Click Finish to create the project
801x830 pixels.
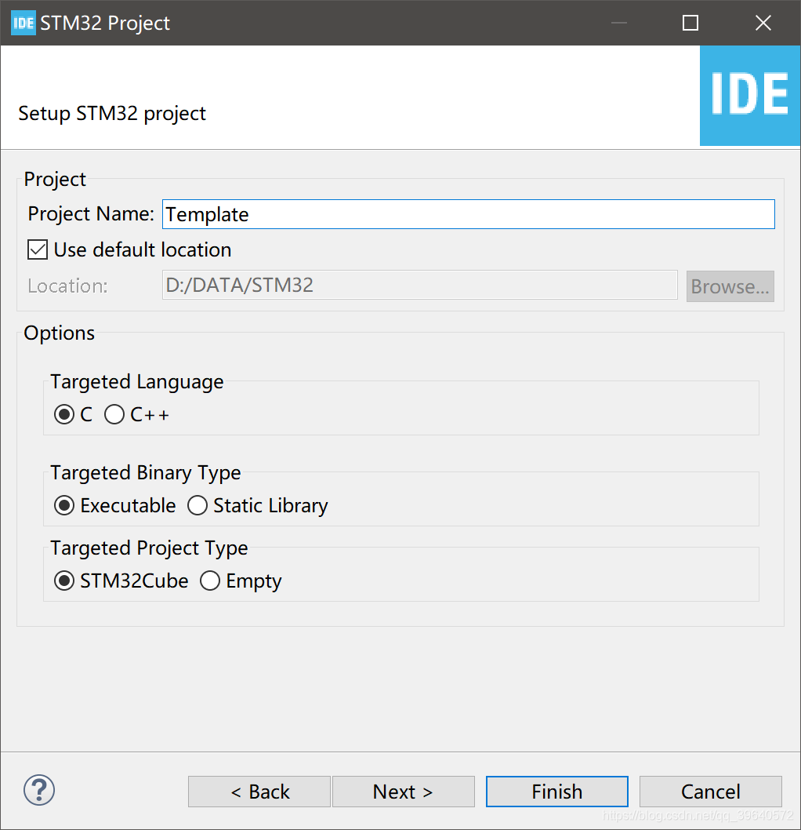point(557,792)
